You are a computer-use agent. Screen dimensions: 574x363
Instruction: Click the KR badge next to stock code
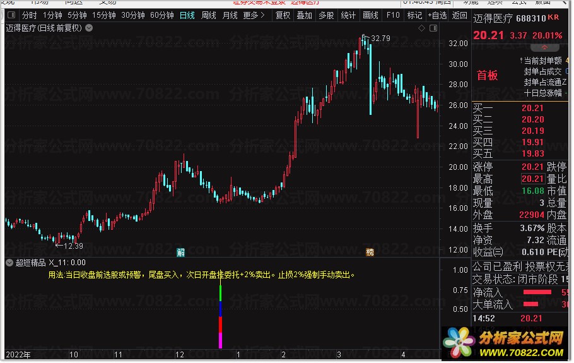click(x=553, y=17)
